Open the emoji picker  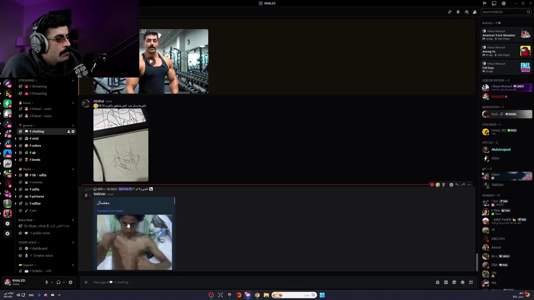(x=463, y=282)
